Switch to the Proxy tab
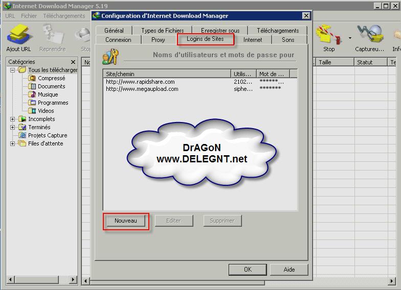This screenshot has height=290, width=401. point(158,40)
